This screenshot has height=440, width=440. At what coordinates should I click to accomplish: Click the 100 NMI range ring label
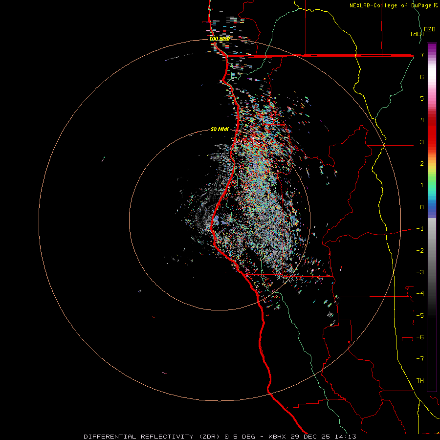click(220, 39)
